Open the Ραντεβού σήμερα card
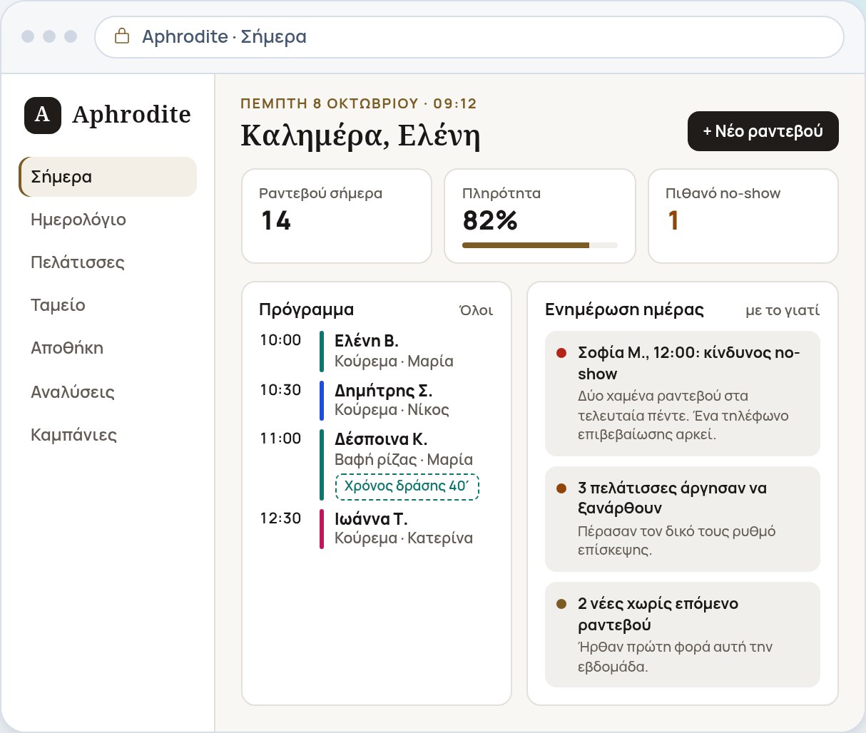This screenshot has width=866, height=733. pyautogui.click(x=337, y=216)
